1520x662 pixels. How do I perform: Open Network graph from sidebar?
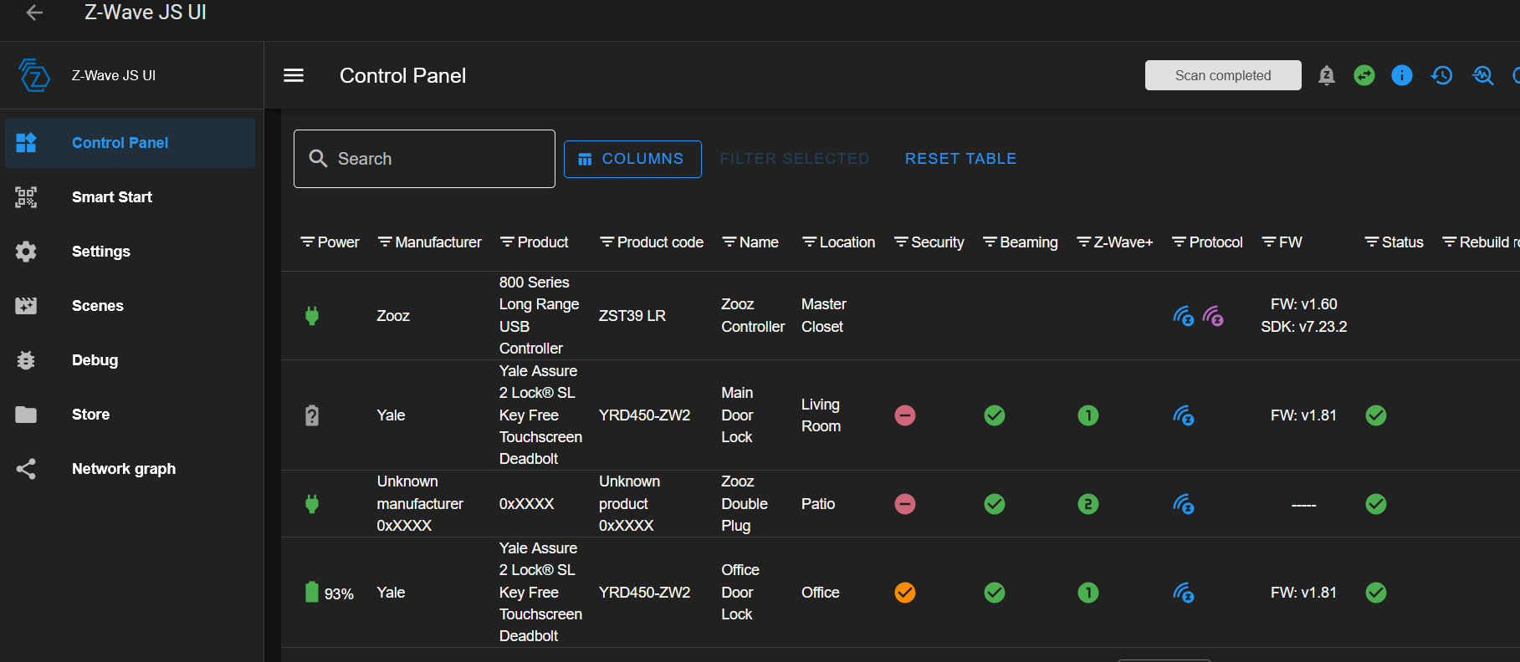[124, 469]
